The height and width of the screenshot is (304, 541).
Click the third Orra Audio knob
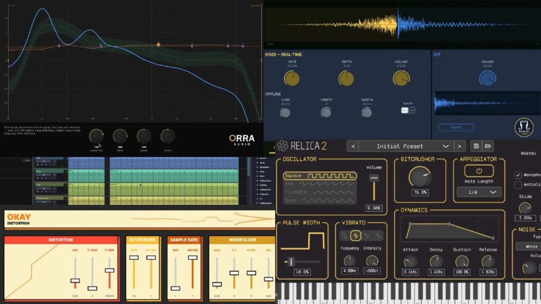point(144,136)
